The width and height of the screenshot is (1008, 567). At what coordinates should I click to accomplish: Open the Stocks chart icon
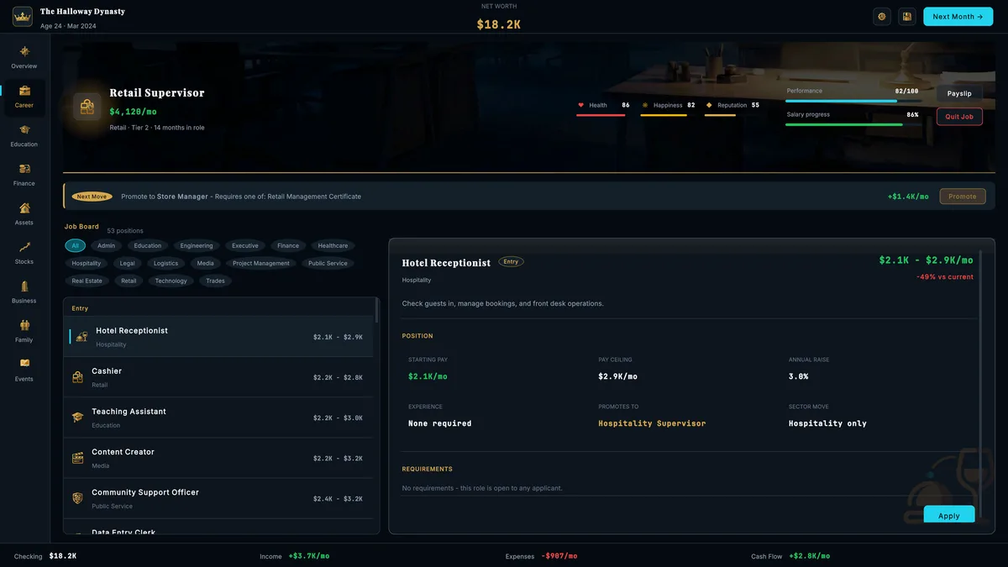(x=24, y=247)
